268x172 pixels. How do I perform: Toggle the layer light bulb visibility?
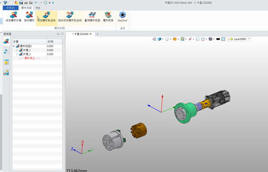tap(229, 39)
